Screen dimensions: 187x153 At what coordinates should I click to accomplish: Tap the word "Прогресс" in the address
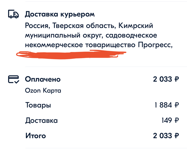pyautogui.click(x=154, y=45)
